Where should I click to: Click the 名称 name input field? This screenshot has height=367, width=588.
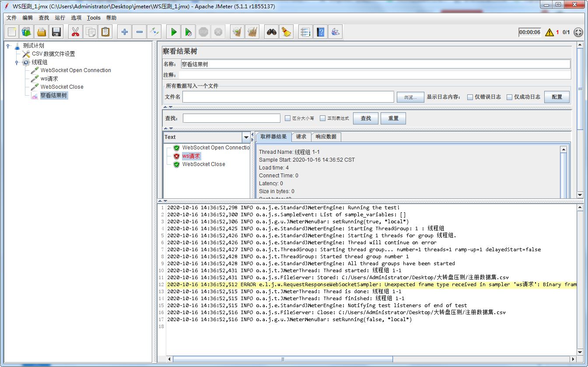pyautogui.click(x=375, y=64)
